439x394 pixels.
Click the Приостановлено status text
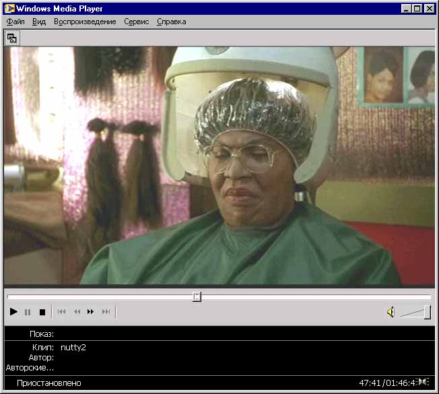[x=49, y=383]
